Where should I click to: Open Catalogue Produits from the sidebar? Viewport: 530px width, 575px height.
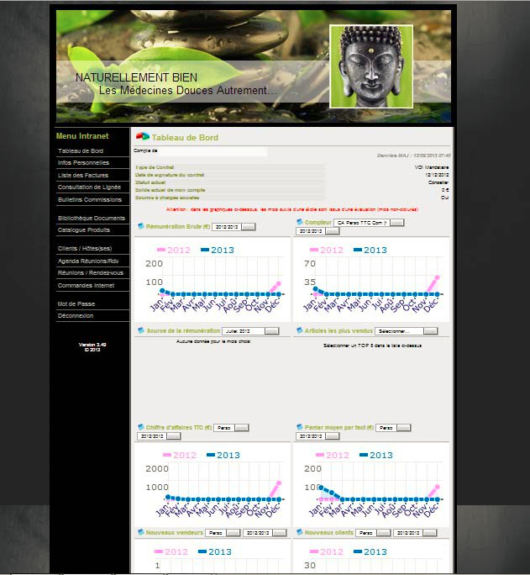(84, 229)
